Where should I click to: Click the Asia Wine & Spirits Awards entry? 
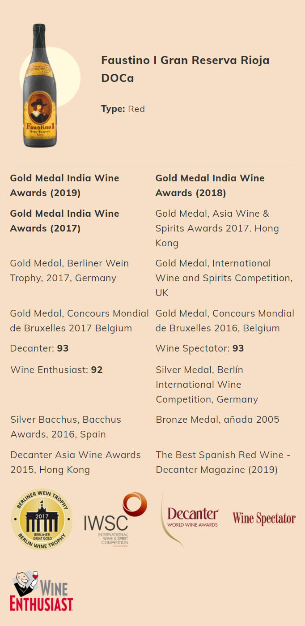click(x=217, y=228)
